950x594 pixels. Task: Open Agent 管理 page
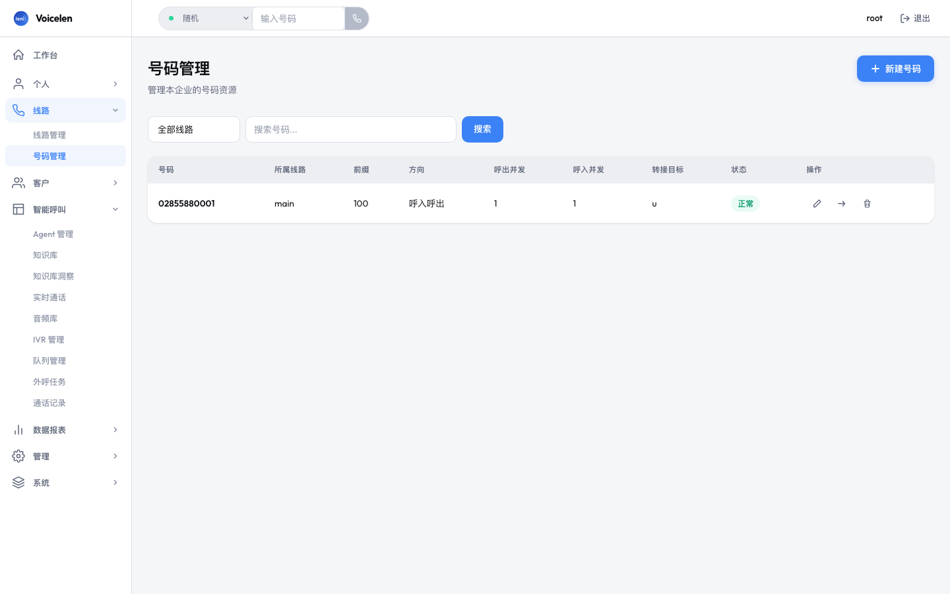pos(65,234)
